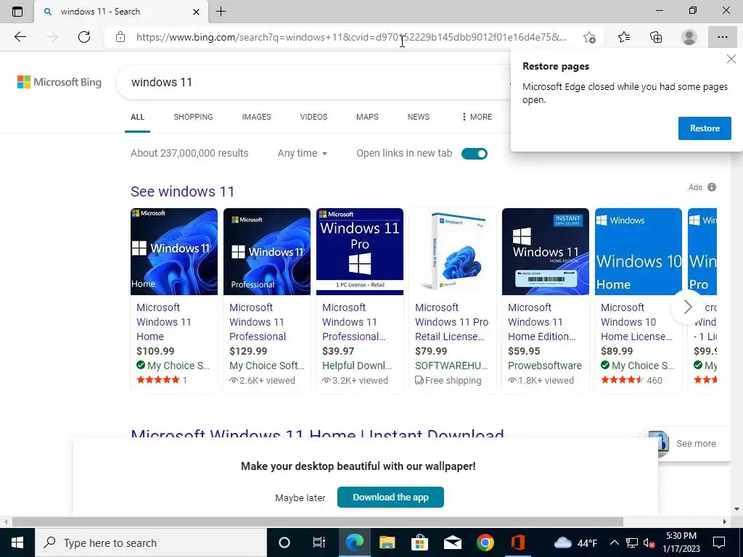The height and width of the screenshot is (557, 743).
Task: Open 'Windows 11 Home Edition' $59.95 listing
Action: pyautogui.click(x=541, y=322)
